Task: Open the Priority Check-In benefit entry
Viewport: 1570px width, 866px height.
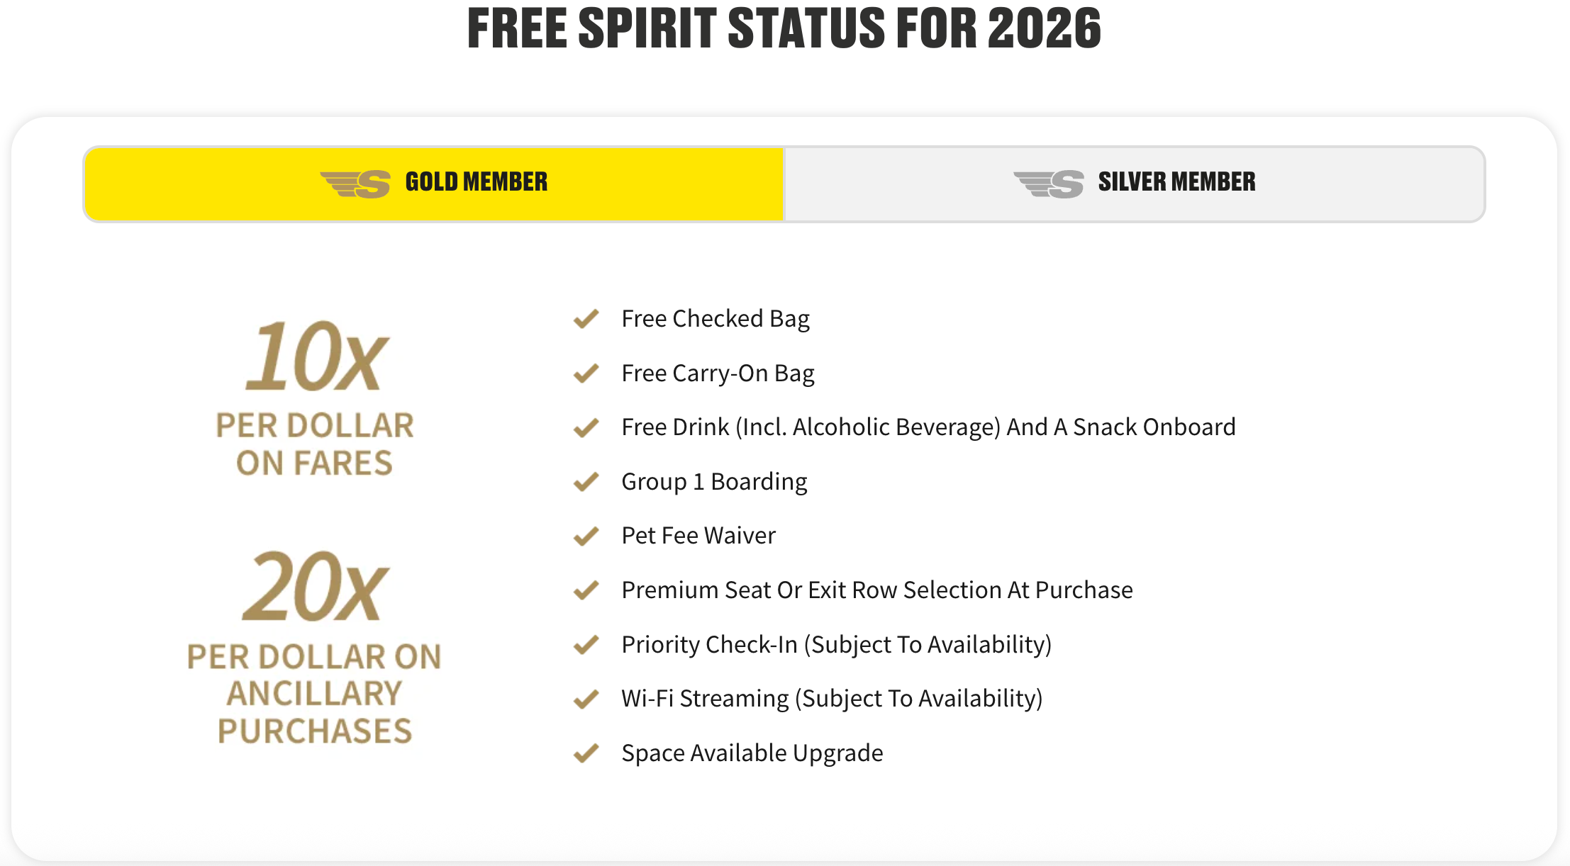Action: pyautogui.click(x=837, y=646)
